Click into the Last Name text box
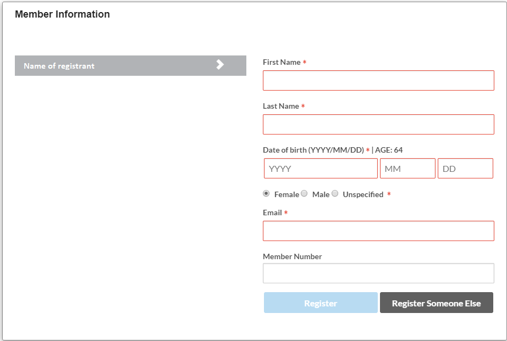The width and height of the screenshot is (507, 341). tap(378, 125)
